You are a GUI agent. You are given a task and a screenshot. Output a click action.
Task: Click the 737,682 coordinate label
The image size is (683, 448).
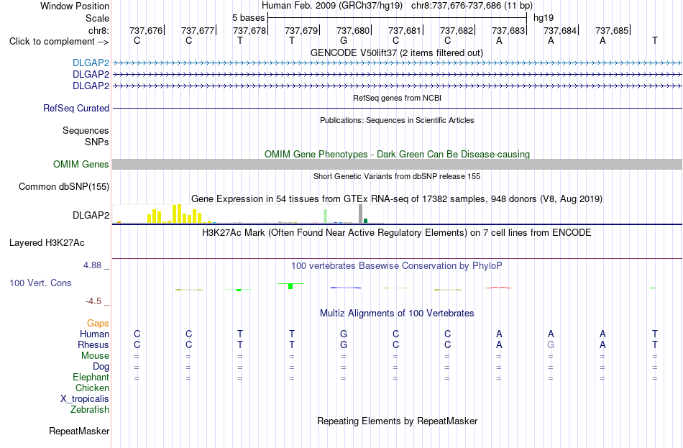point(457,30)
